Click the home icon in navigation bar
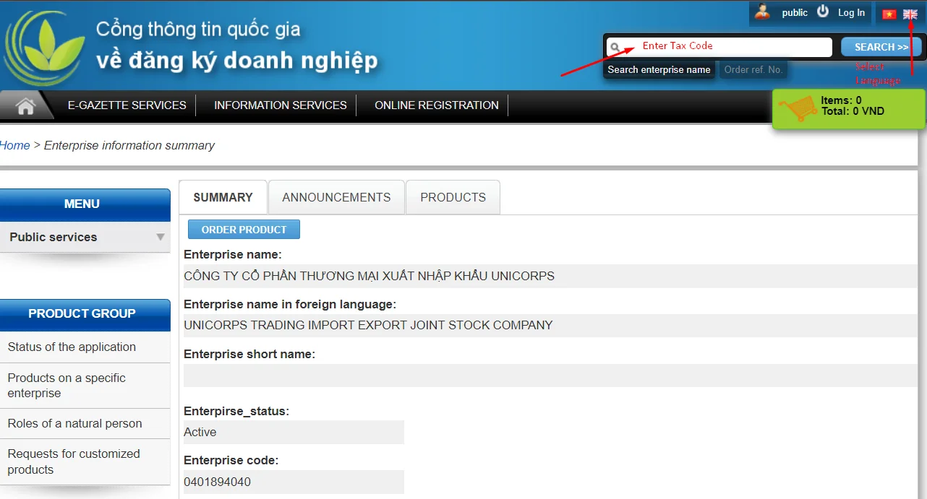This screenshot has width=927, height=499. [26, 106]
